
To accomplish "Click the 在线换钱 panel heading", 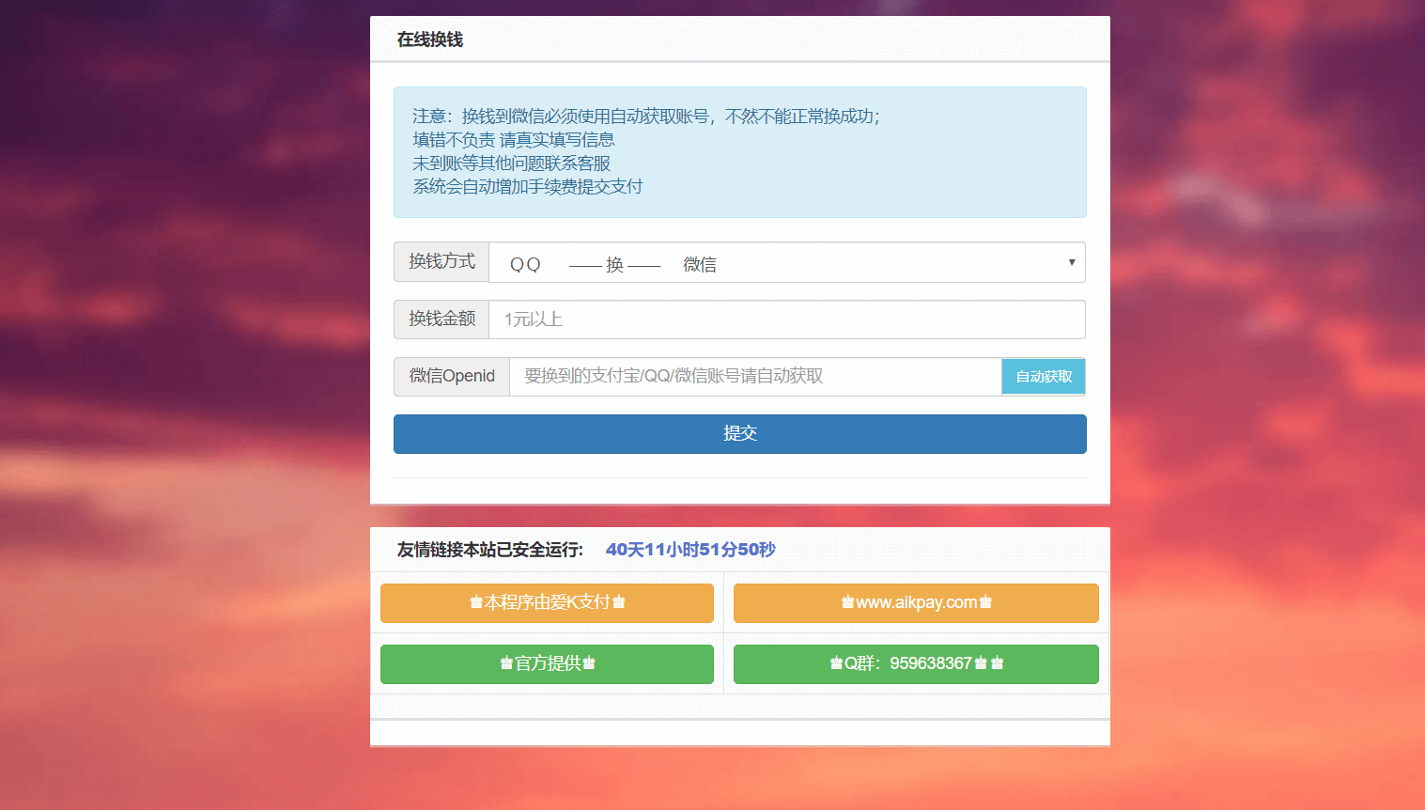I will 430,39.
